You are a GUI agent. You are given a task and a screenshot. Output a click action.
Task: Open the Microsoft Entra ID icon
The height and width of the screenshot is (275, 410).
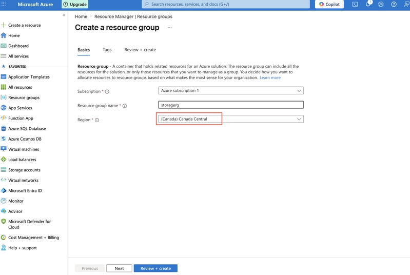click(4, 190)
